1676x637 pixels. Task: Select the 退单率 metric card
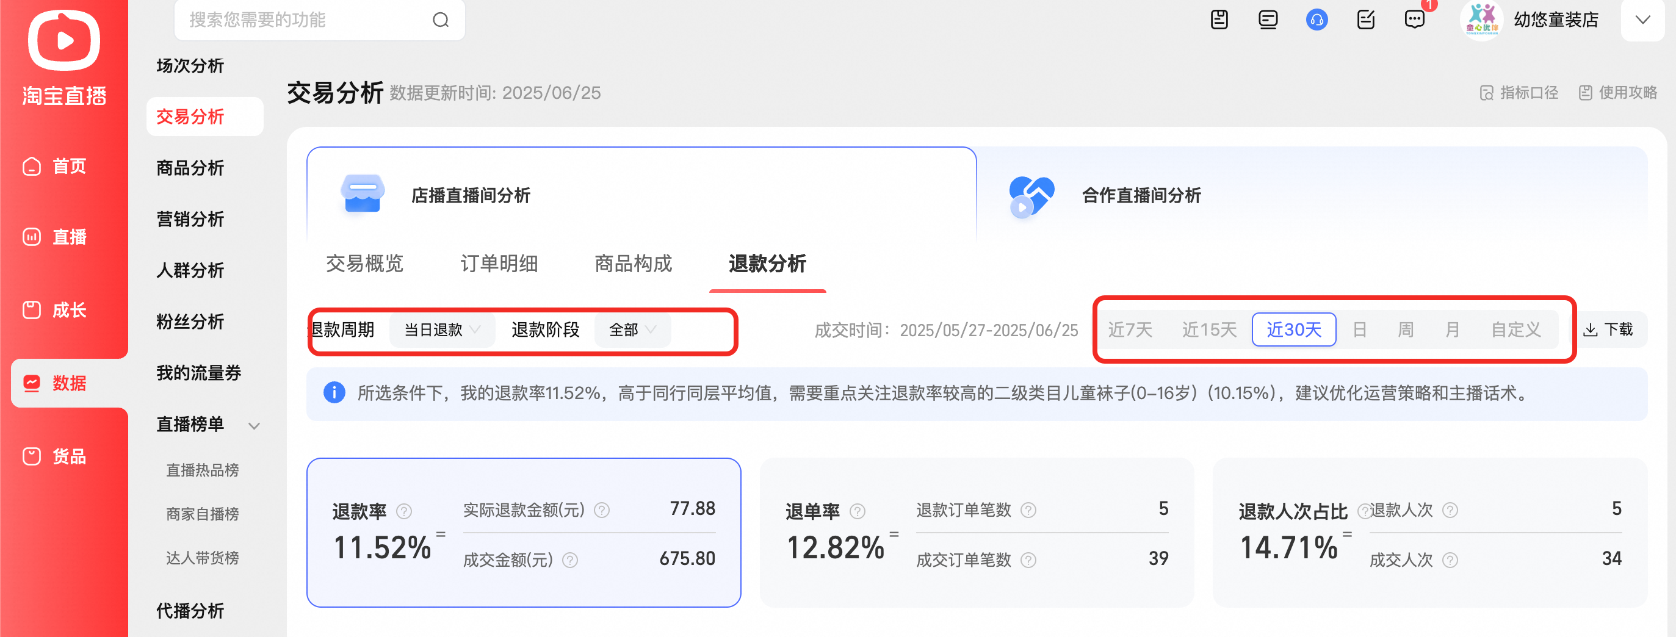[977, 532]
